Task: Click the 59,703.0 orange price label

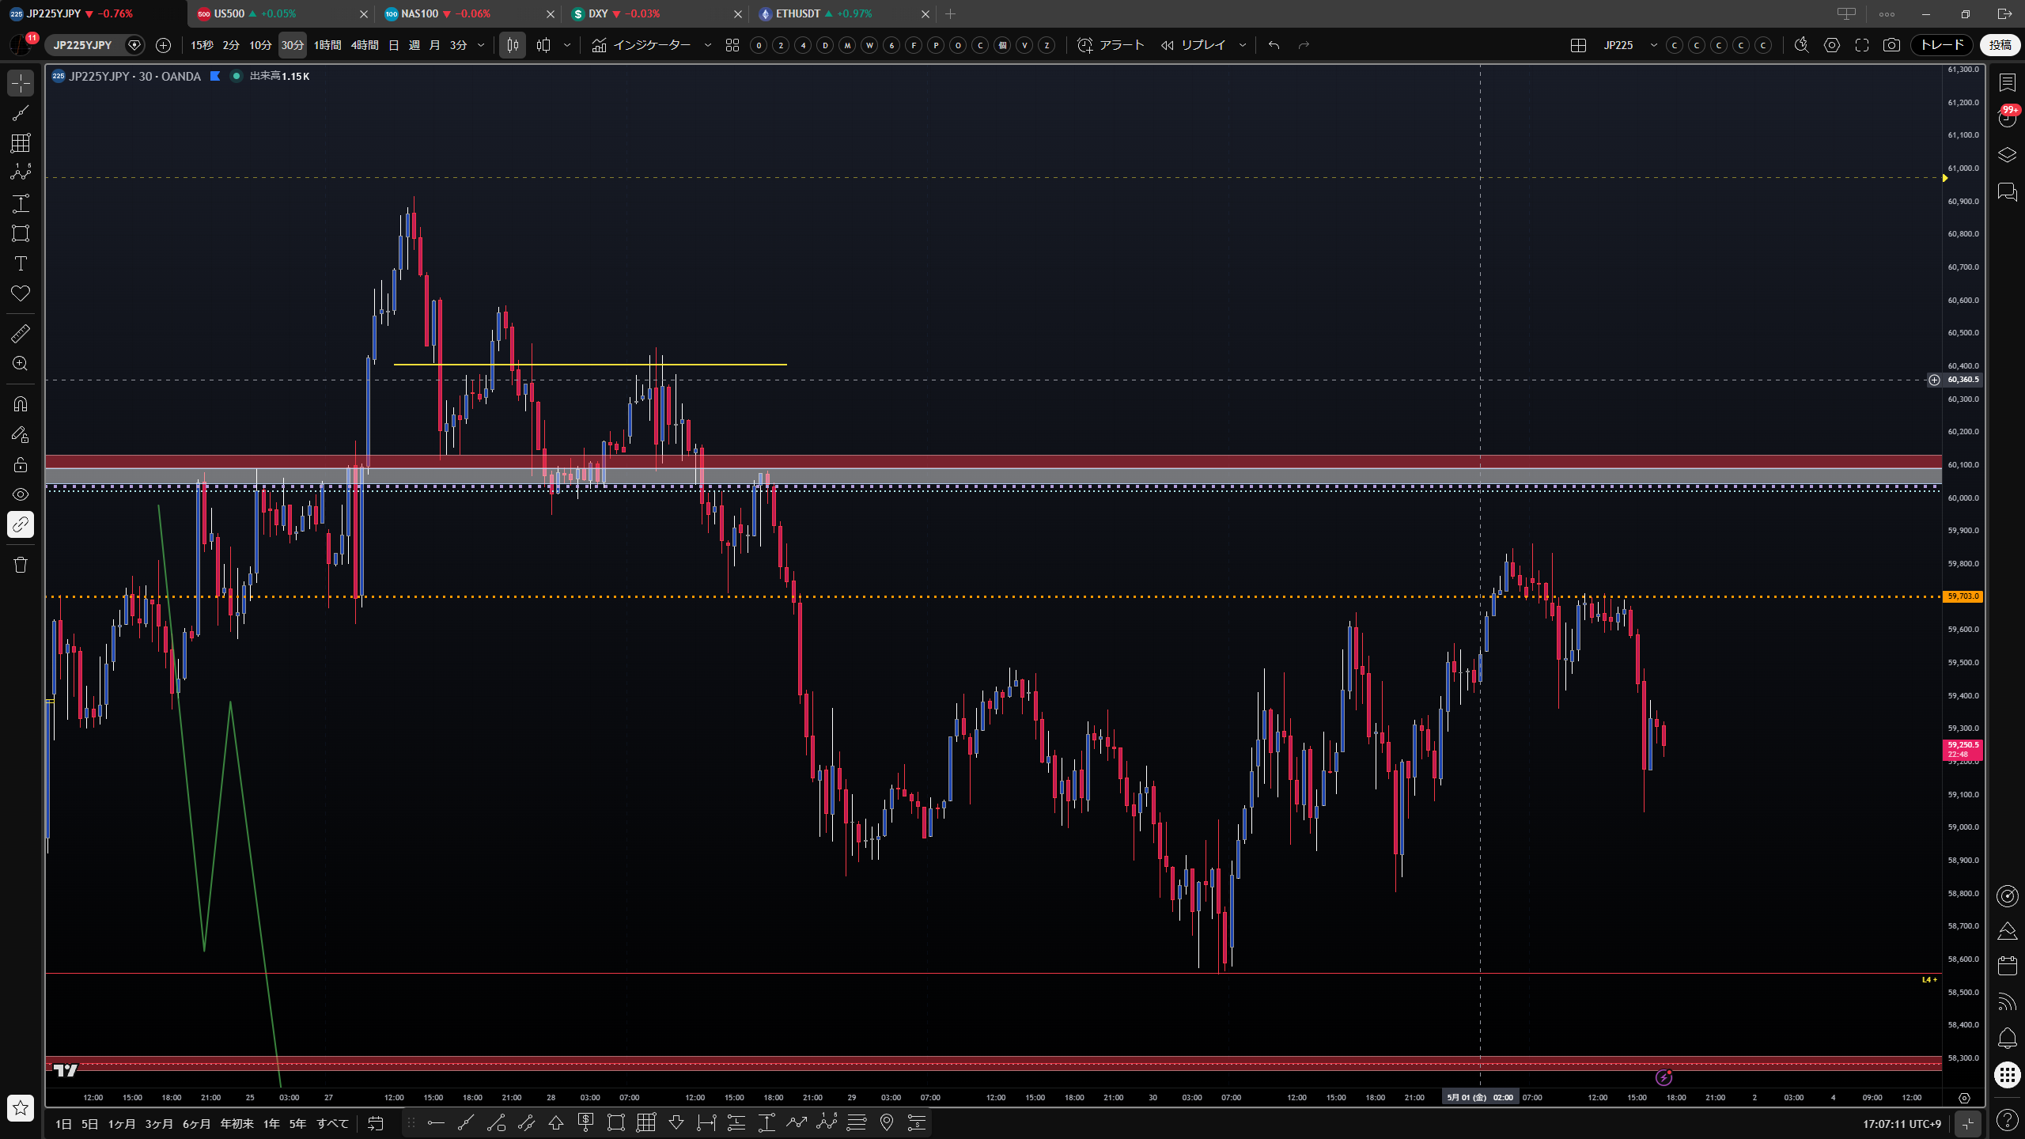Action: 1963,596
